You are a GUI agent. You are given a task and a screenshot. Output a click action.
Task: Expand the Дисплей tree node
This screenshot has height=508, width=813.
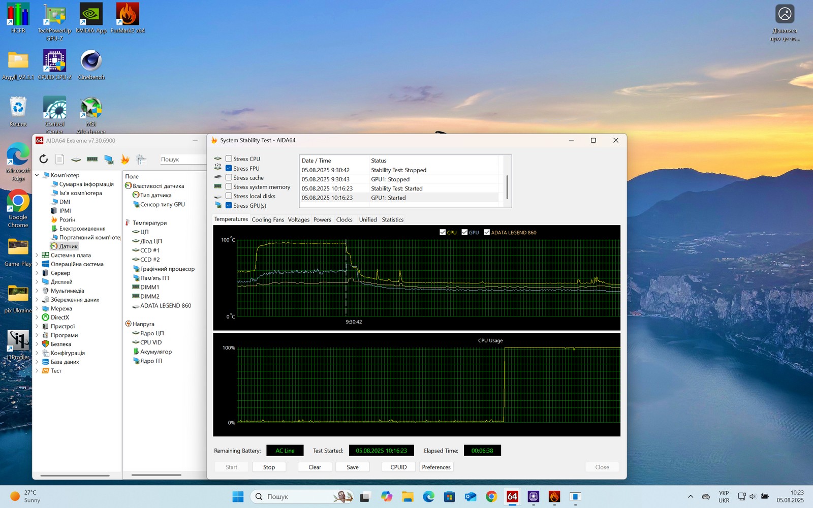click(x=37, y=282)
